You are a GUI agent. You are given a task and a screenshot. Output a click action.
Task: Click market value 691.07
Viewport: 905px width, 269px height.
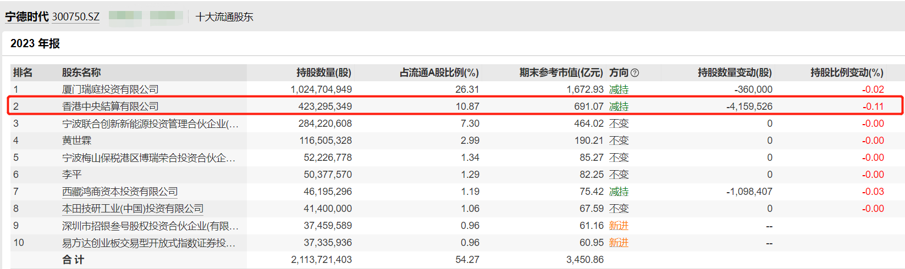[589, 107]
